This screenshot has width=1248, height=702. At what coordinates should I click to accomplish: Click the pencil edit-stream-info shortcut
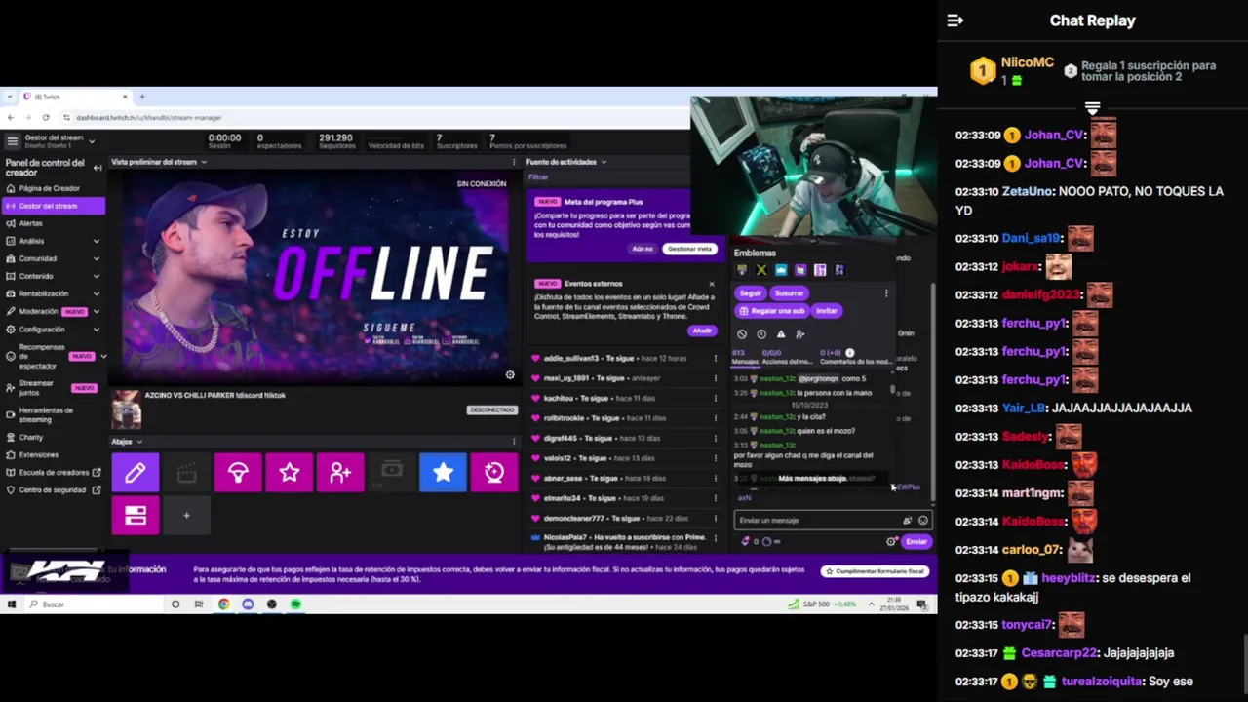(136, 473)
